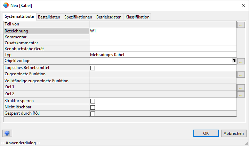Check the Nicht löschbar option

(93, 107)
